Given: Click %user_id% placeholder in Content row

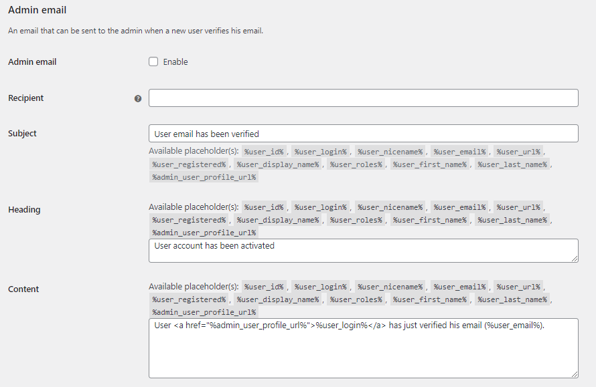Looking at the screenshot, I should pyautogui.click(x=264, y=287).
